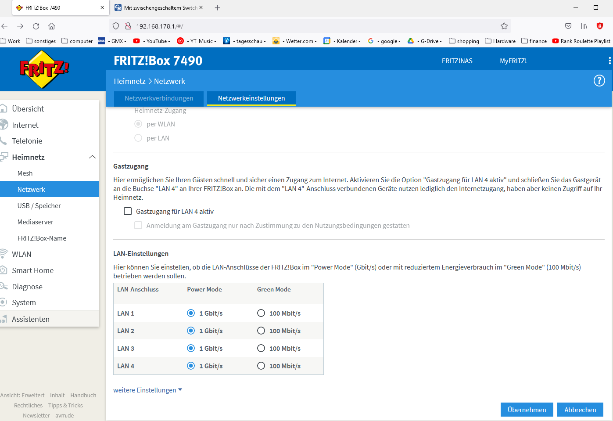Go to browser home page icon
The image size is (613, 421).
coord(52,26)
